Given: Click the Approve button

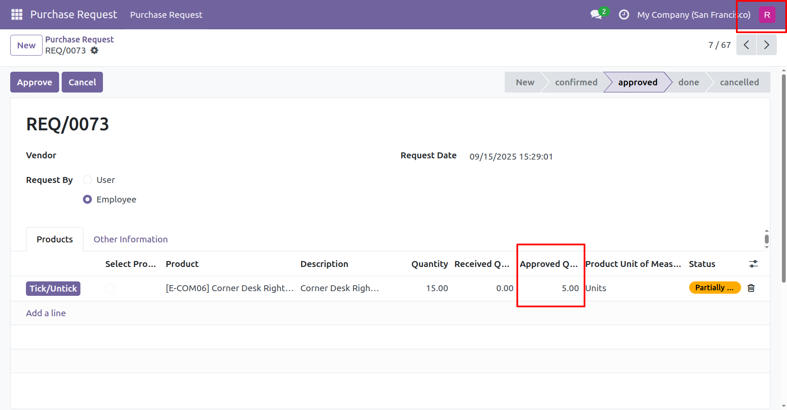Looking at the screenshot, I should 34,82.
